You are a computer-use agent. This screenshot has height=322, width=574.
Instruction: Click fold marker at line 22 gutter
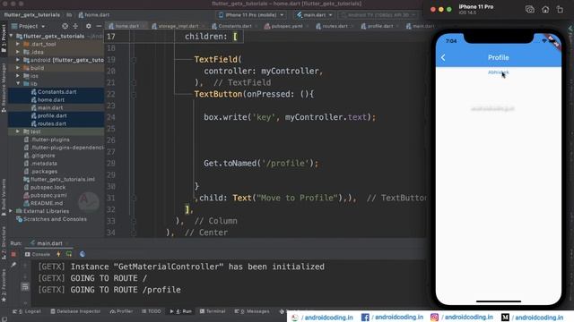click(134, 94)
